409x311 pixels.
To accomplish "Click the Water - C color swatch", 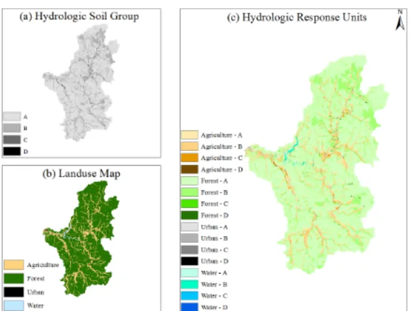I will point(190,295).
